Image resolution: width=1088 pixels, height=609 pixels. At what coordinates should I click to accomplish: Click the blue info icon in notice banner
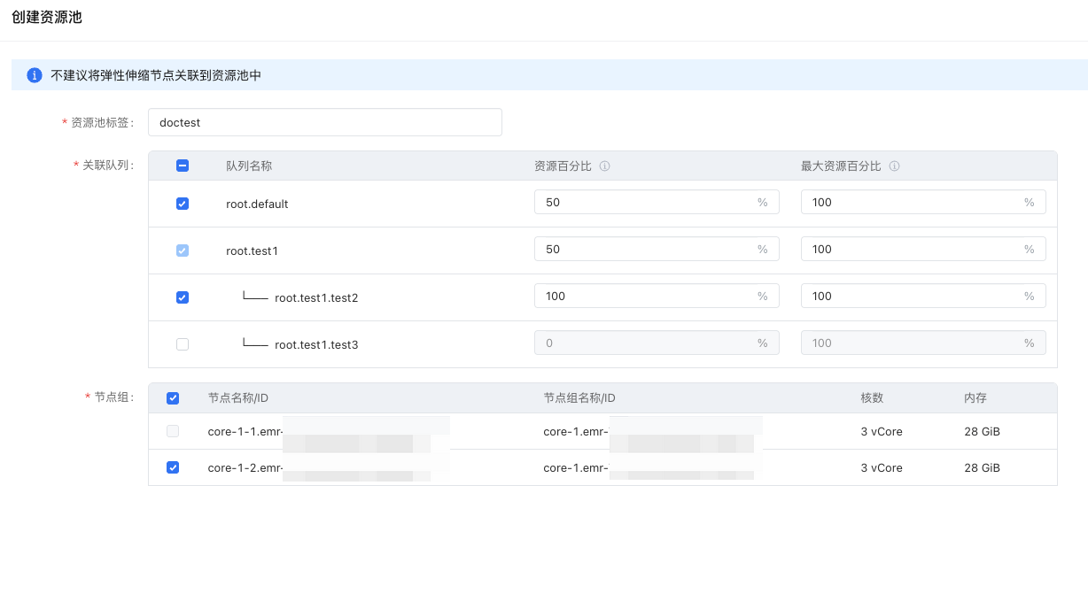(35, 75)
